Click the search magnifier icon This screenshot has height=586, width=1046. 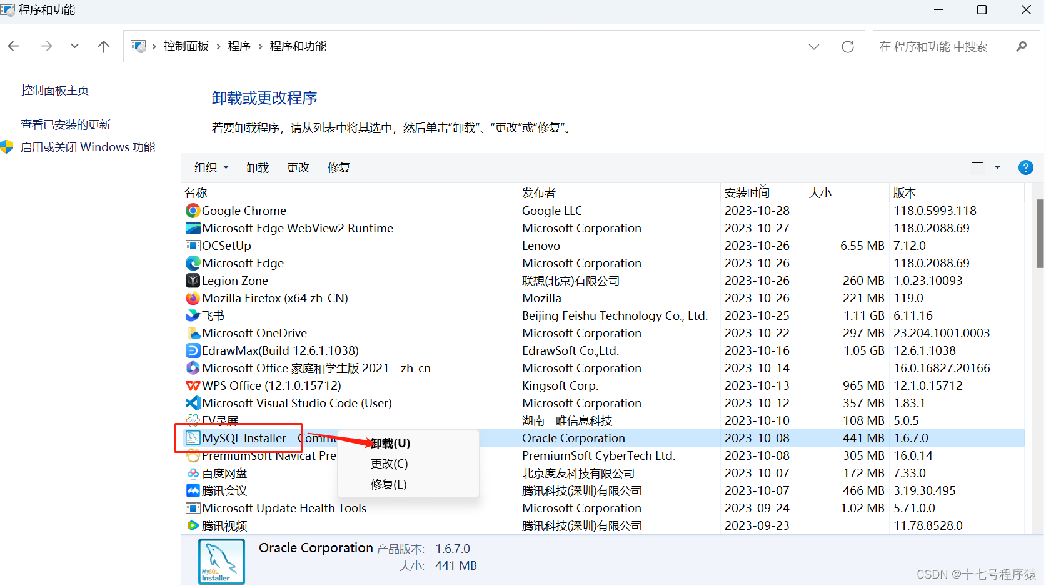point(1022,46)
